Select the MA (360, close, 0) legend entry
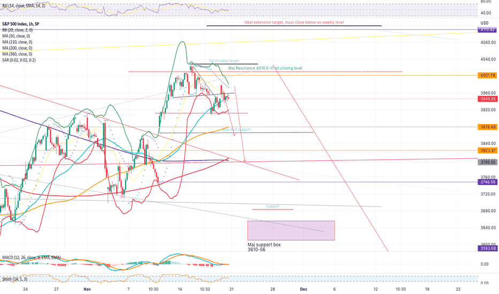499x294 pixels. (x=17, y=54)
